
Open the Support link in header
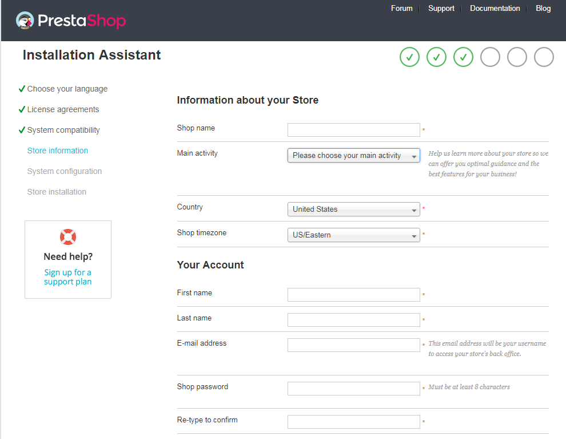(x=441, y=9)
